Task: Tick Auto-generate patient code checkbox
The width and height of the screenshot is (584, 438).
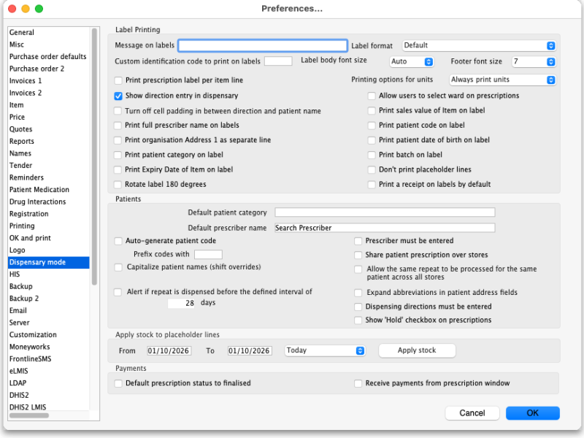Action: click(118, 241)
